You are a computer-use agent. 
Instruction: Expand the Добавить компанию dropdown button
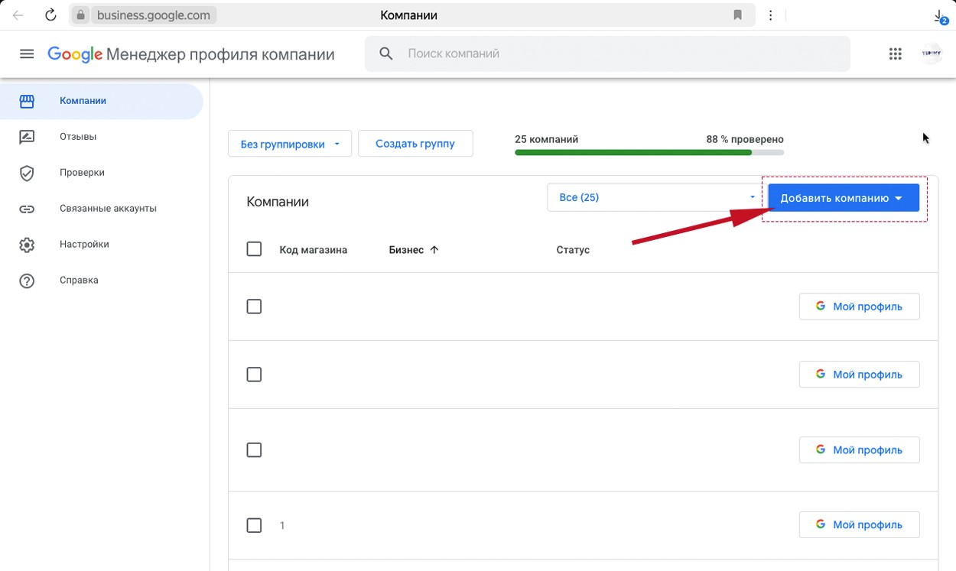coord(843,198)
